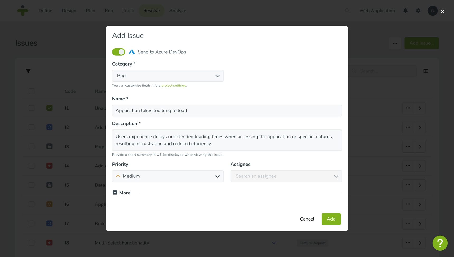The image size is (454, 257).
Task: Click the column layout icon beside the search box
Action: tap(425, 71)
